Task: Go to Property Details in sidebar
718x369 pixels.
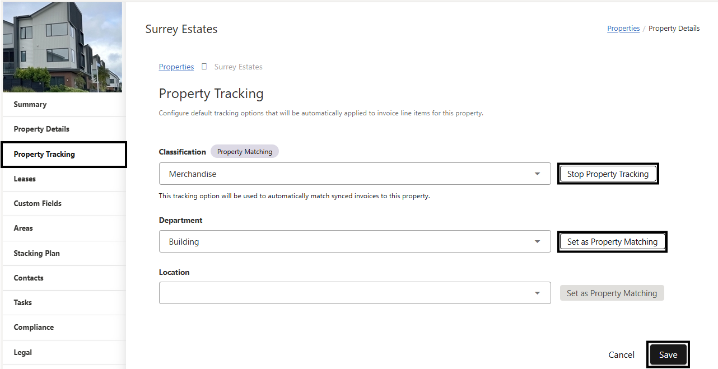Action: click(41, 129)
